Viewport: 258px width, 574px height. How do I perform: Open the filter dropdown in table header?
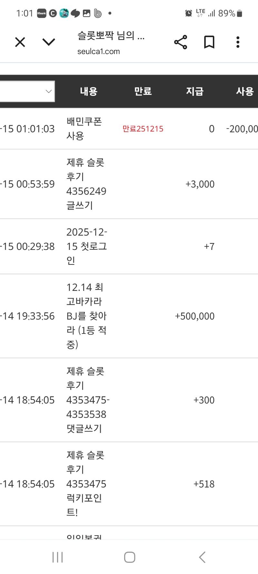coord(27,91)
